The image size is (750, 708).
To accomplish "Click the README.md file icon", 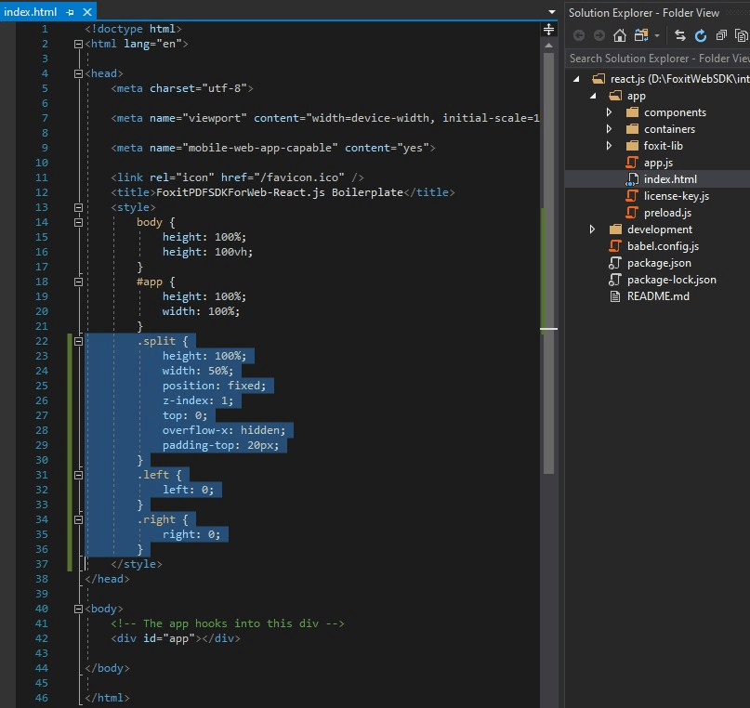I will point(615,296).
